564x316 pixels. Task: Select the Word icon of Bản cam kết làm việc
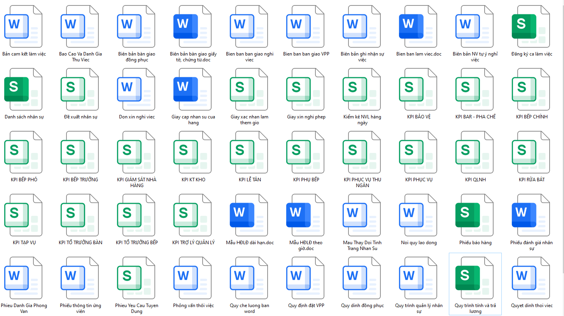pos(23,26)
